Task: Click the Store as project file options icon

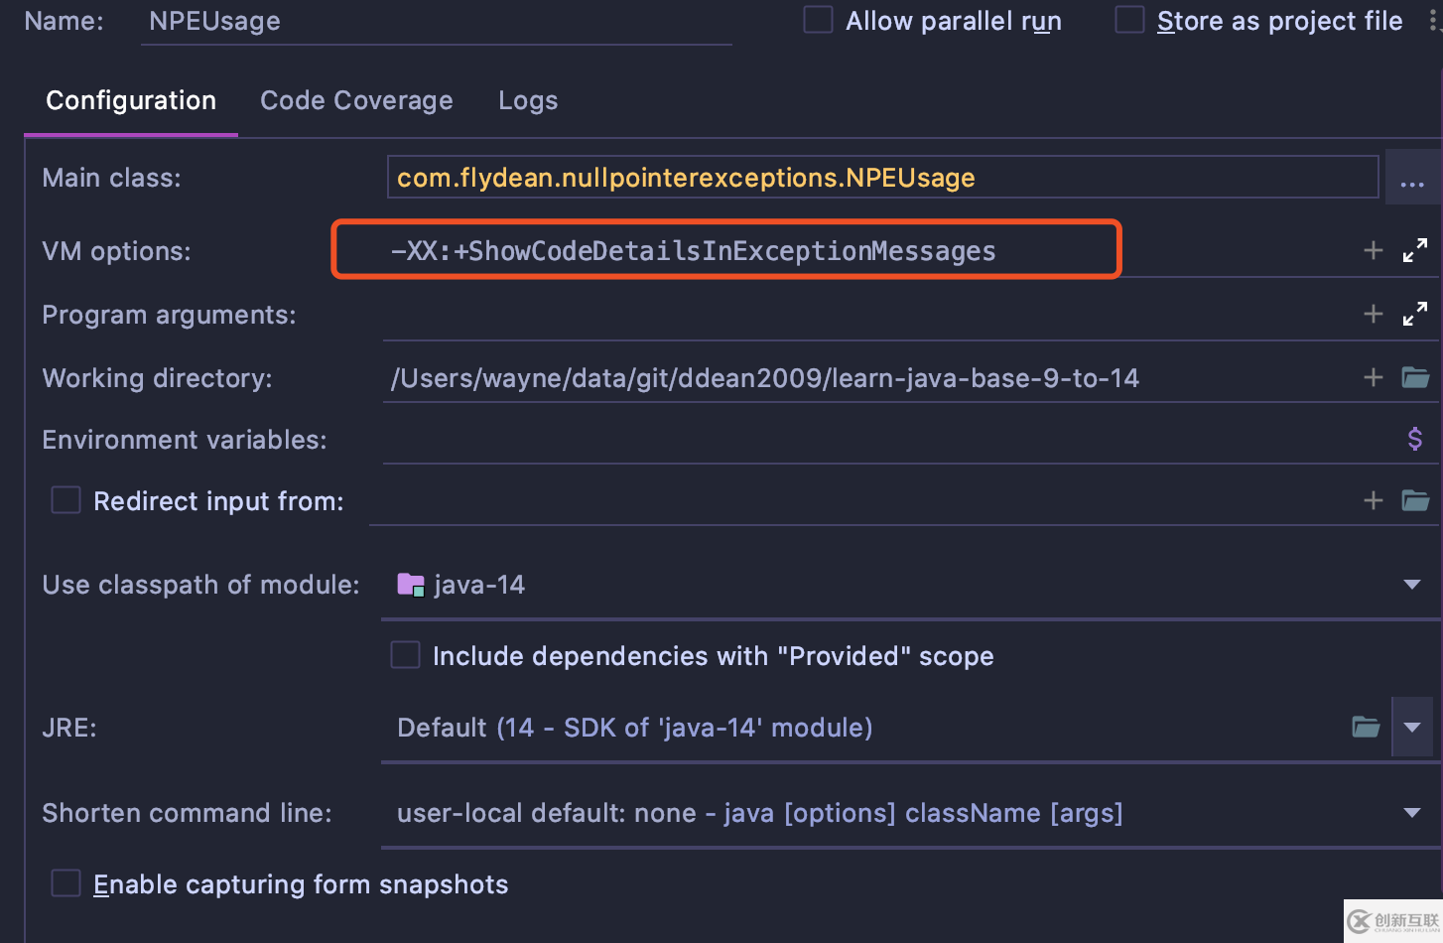Action: click(1435, 20)
